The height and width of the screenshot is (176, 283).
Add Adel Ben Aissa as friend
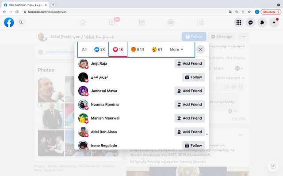tap(190, 132)
